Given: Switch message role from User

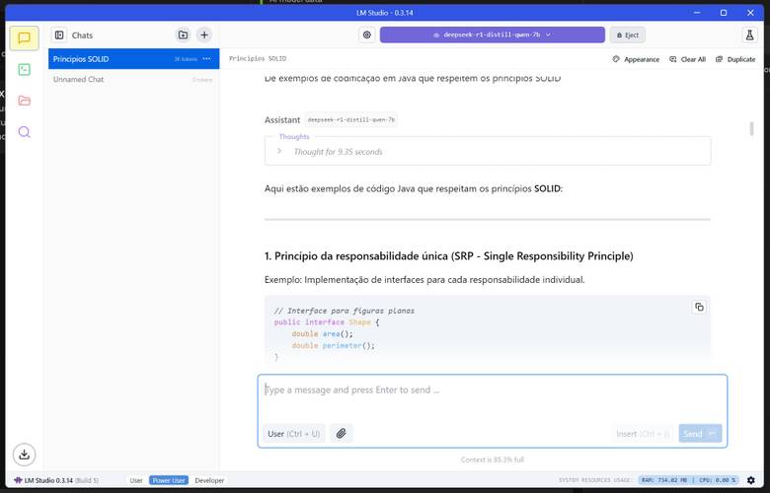Looking at the screenshot, I should pyautogui.click(x=293, y=434).
